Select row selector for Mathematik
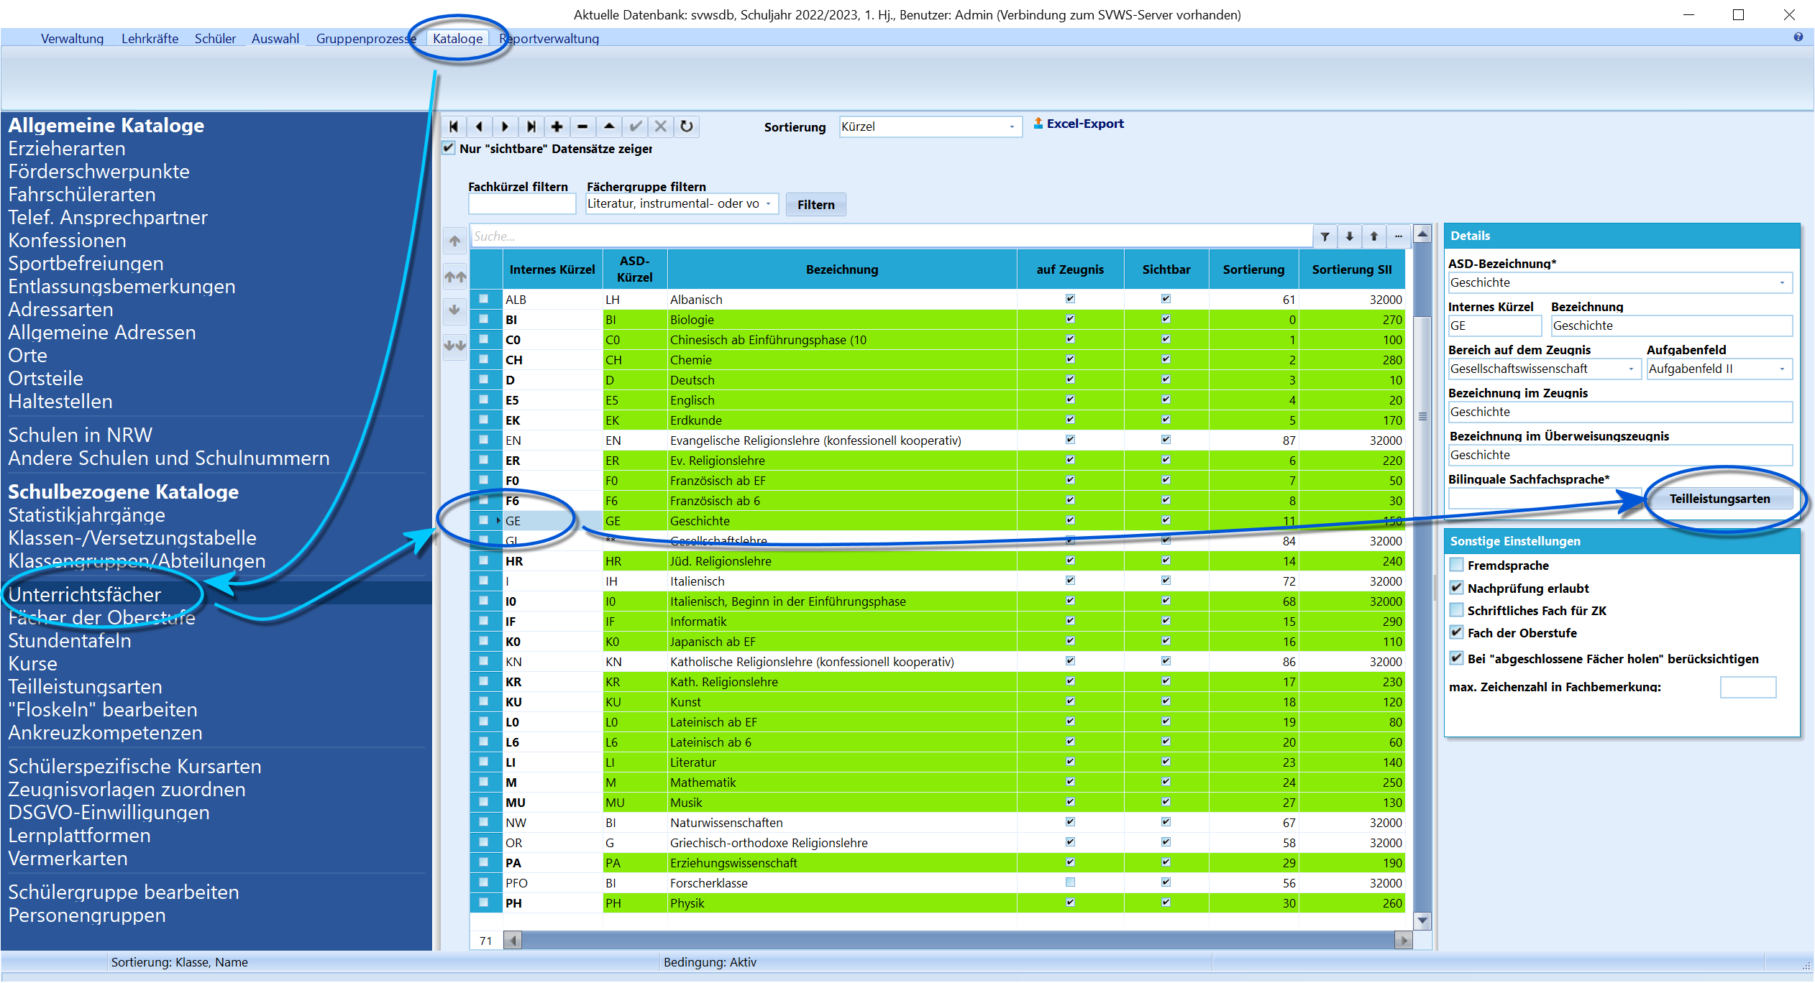The image size is (1815, 983). (x=485, y=782)
